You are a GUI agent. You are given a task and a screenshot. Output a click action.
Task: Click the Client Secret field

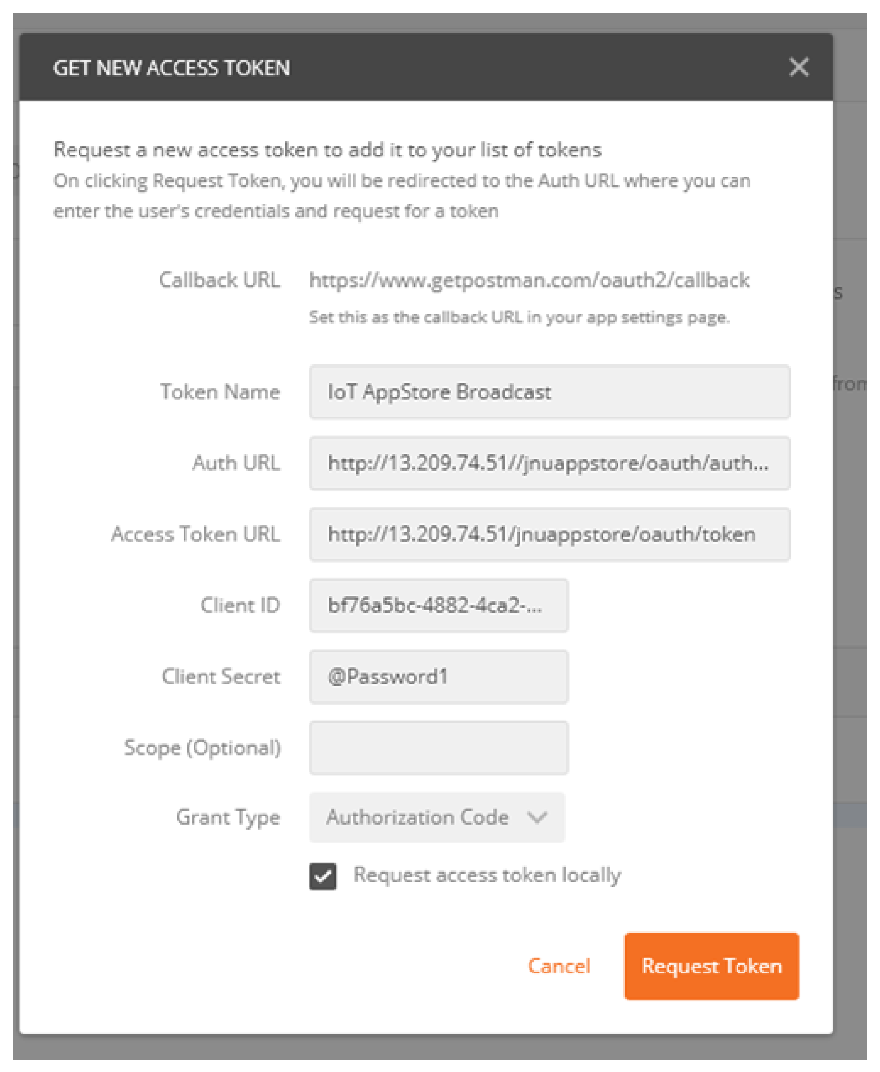(x=439, y=676)
